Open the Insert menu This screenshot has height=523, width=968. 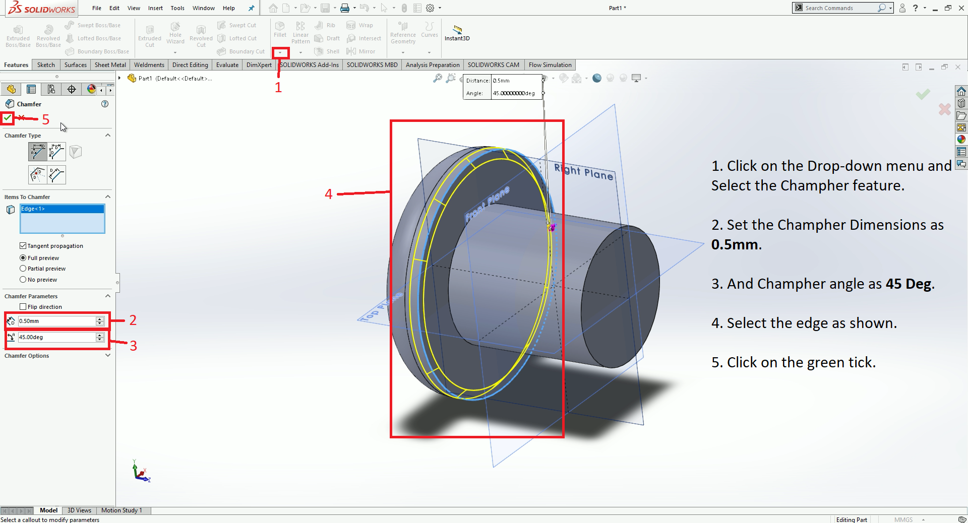(x=155, y=8)
